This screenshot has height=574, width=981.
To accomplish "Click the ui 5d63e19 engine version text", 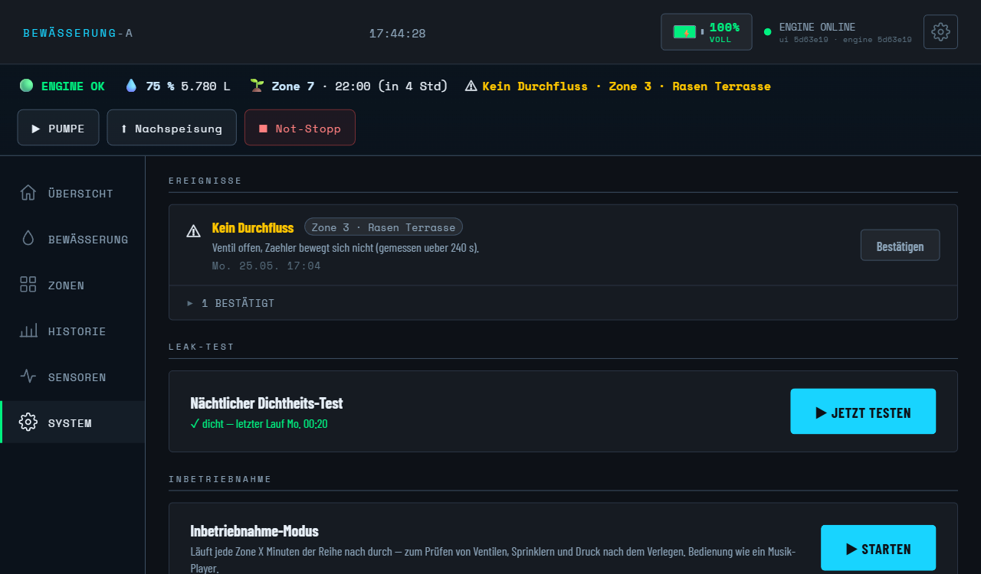I will pyautogui.click(x=845, y=40).
